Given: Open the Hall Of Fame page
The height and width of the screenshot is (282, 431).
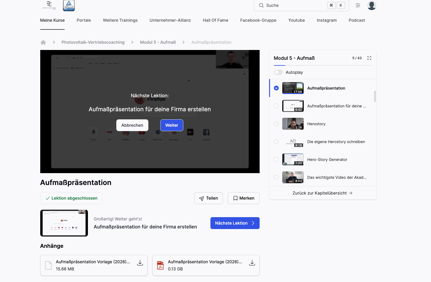Looking at the screenshot, I should 215,20.
